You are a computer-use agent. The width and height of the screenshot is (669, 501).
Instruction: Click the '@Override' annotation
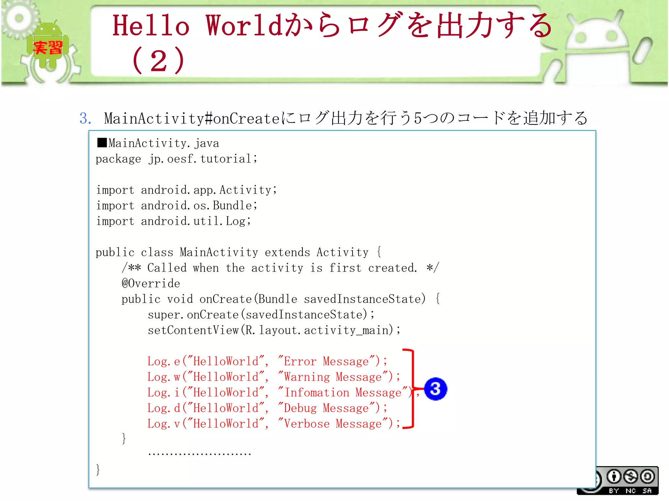[151, 283]
